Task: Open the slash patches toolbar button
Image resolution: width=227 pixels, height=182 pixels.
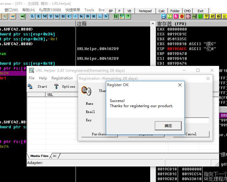Action: pos(75,16)
